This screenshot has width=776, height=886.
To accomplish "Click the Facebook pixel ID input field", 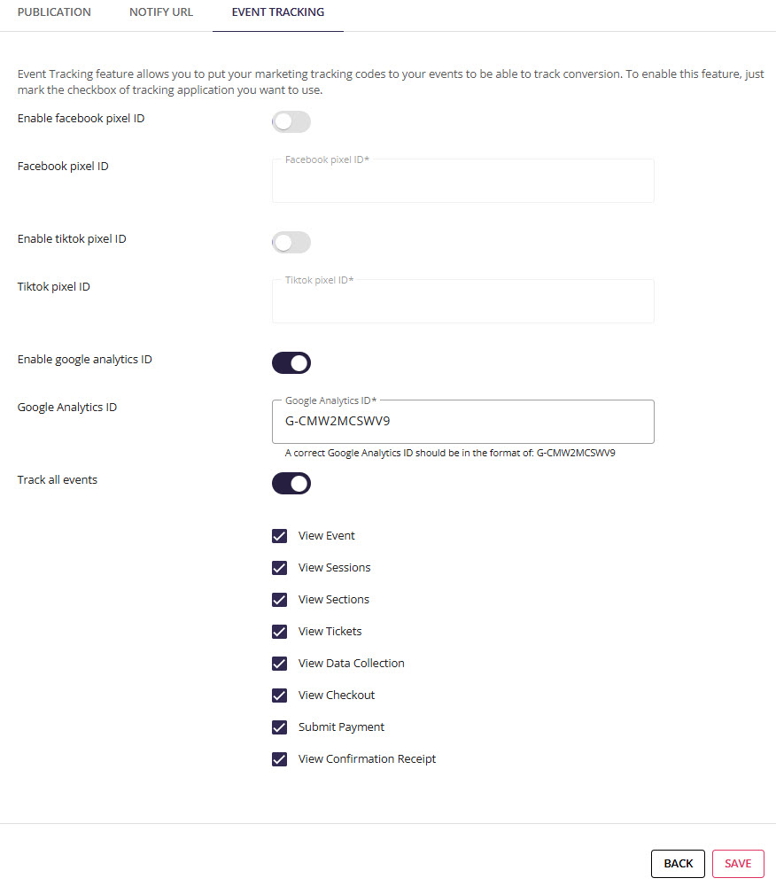I will (463, 181).
